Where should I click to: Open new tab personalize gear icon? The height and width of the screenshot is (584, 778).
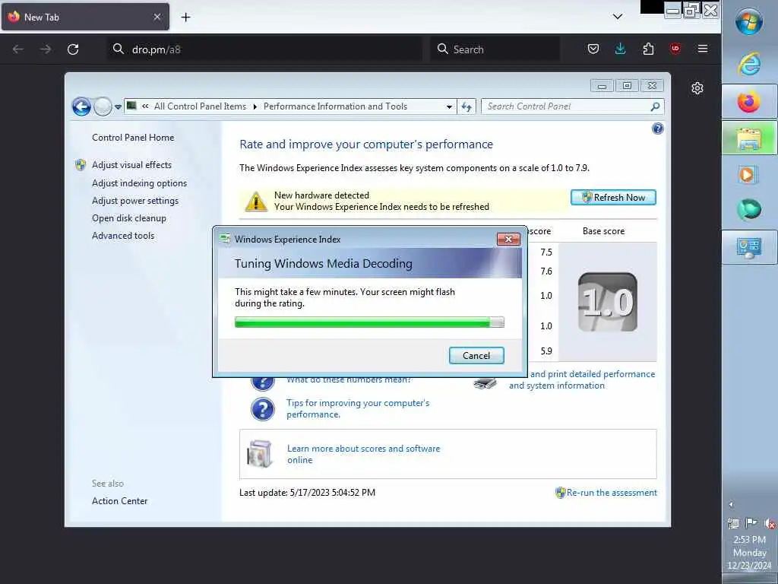click(697, 88)
